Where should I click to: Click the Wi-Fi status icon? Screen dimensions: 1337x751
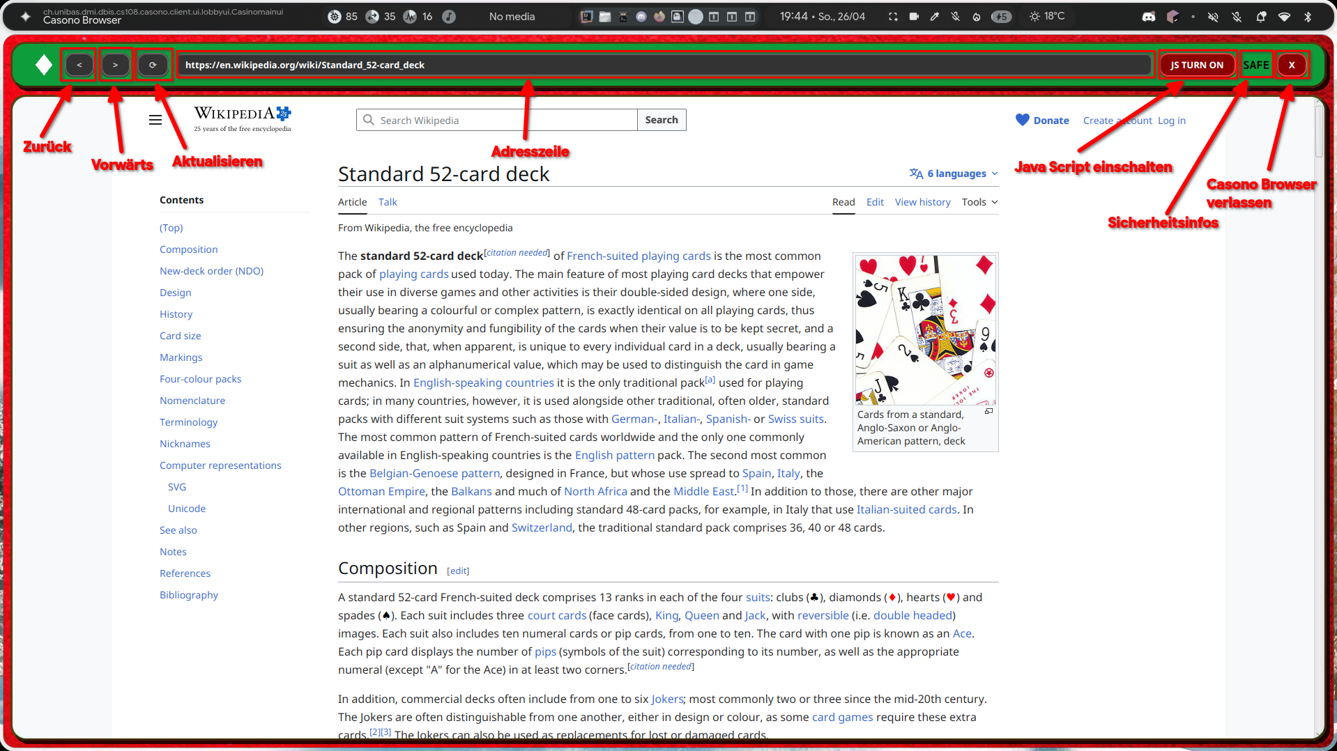(1284, 17)
